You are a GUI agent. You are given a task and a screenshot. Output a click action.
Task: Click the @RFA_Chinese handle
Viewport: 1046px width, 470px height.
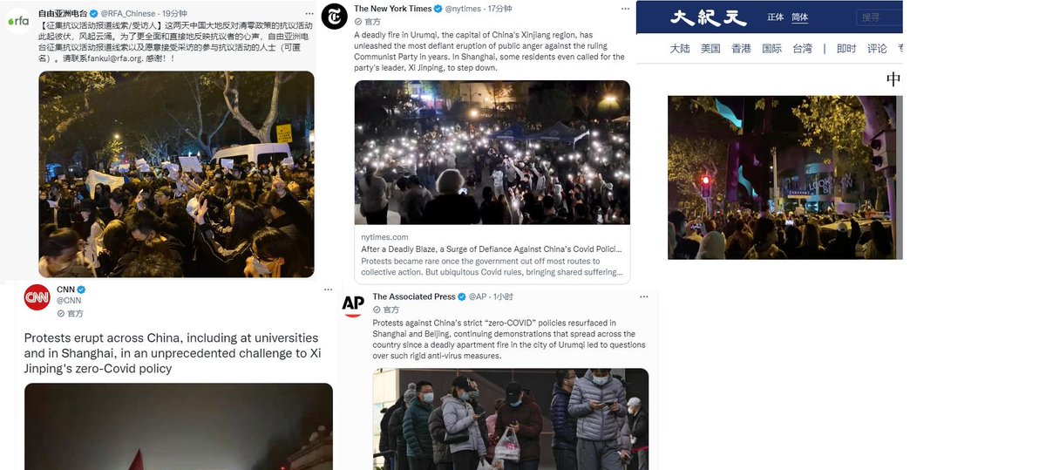pos(128,14)
